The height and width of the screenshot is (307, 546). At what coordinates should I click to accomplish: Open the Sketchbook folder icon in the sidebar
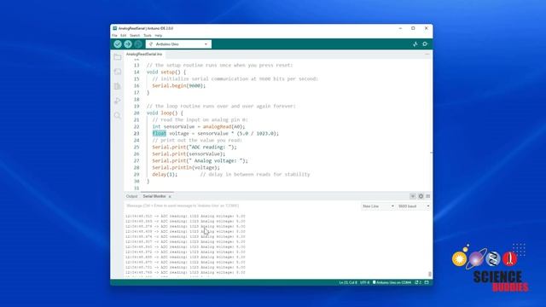pos(118,57)
